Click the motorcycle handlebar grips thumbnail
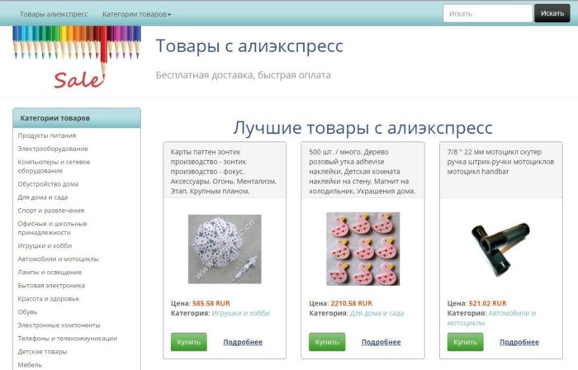Viewport: 578px width, 370px height. pos(500,249)
